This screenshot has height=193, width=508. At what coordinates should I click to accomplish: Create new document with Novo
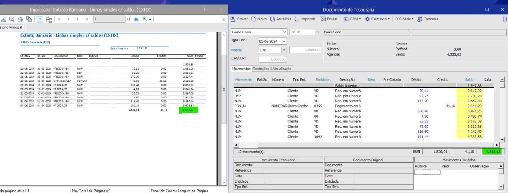pos(259,19)
